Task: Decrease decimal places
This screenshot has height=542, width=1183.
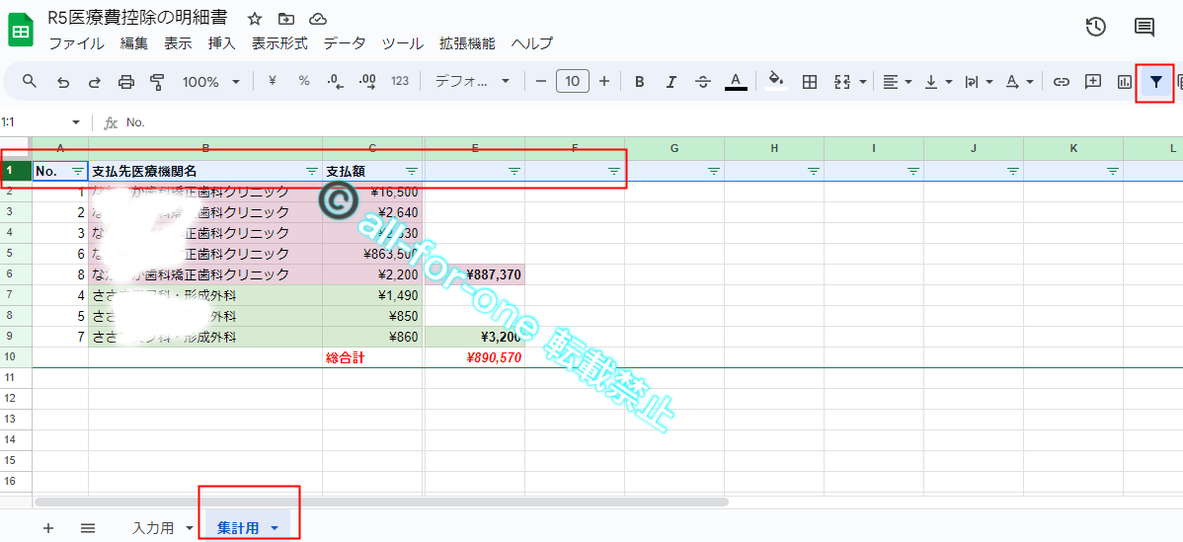Action: 336,81
